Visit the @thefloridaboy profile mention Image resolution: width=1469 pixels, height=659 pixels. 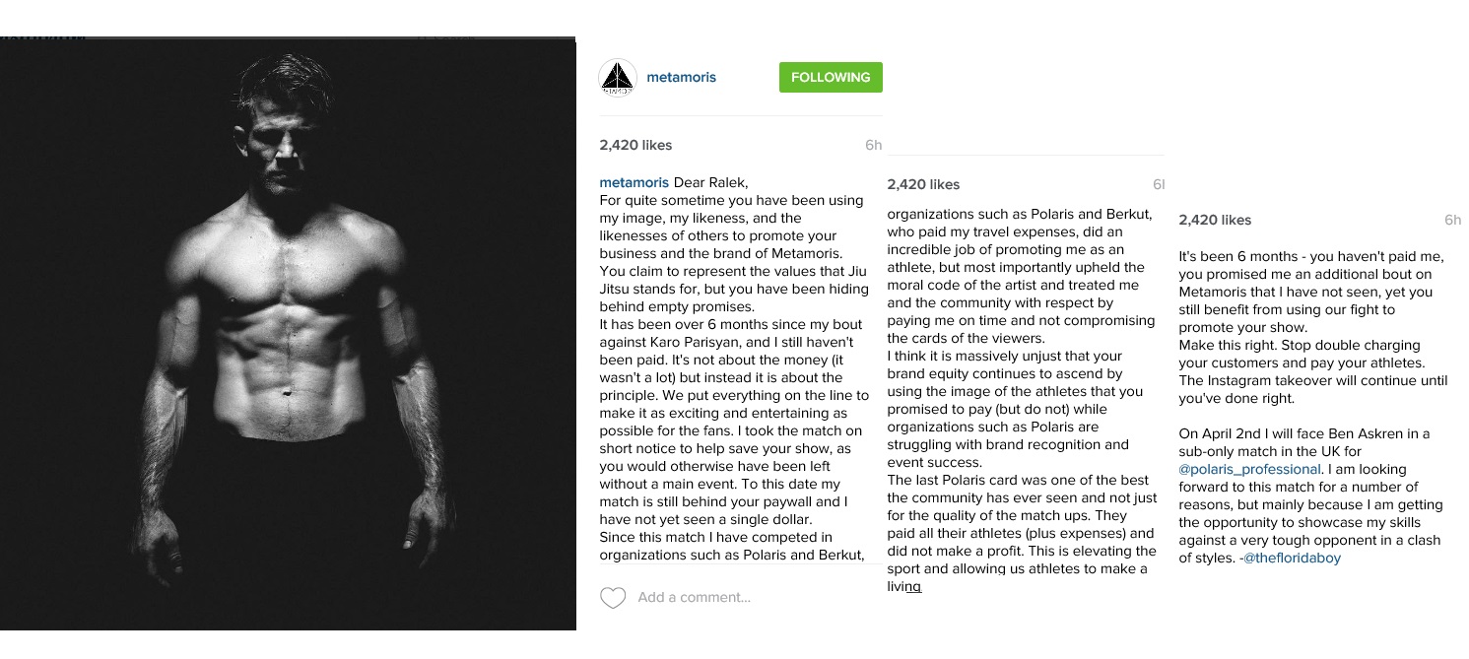[1292, 559]
